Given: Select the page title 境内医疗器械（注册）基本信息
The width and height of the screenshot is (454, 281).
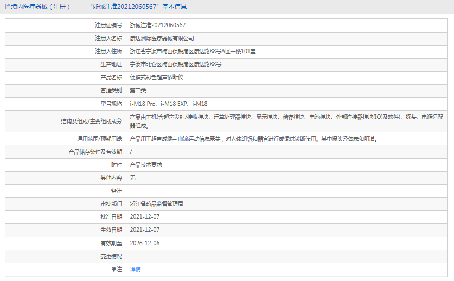Looking at the screenshot, I should point(99,7).
